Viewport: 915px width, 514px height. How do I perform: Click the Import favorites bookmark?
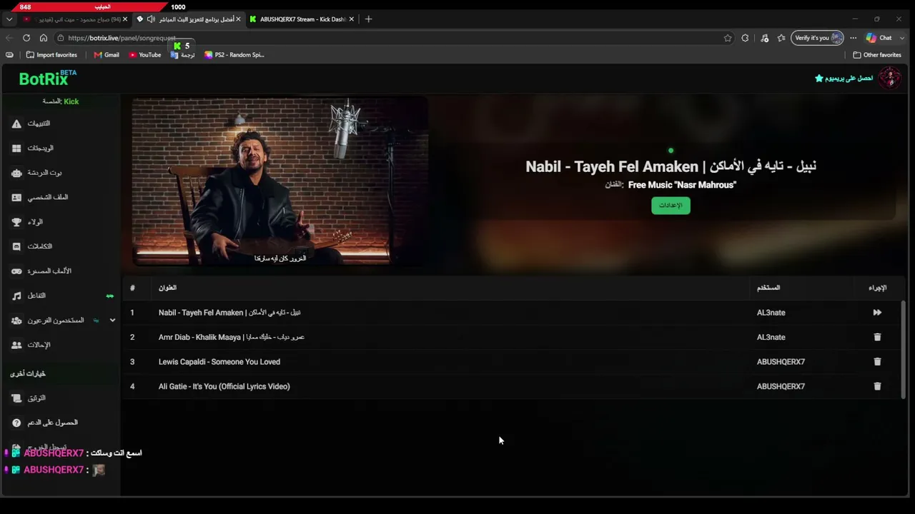51,55
